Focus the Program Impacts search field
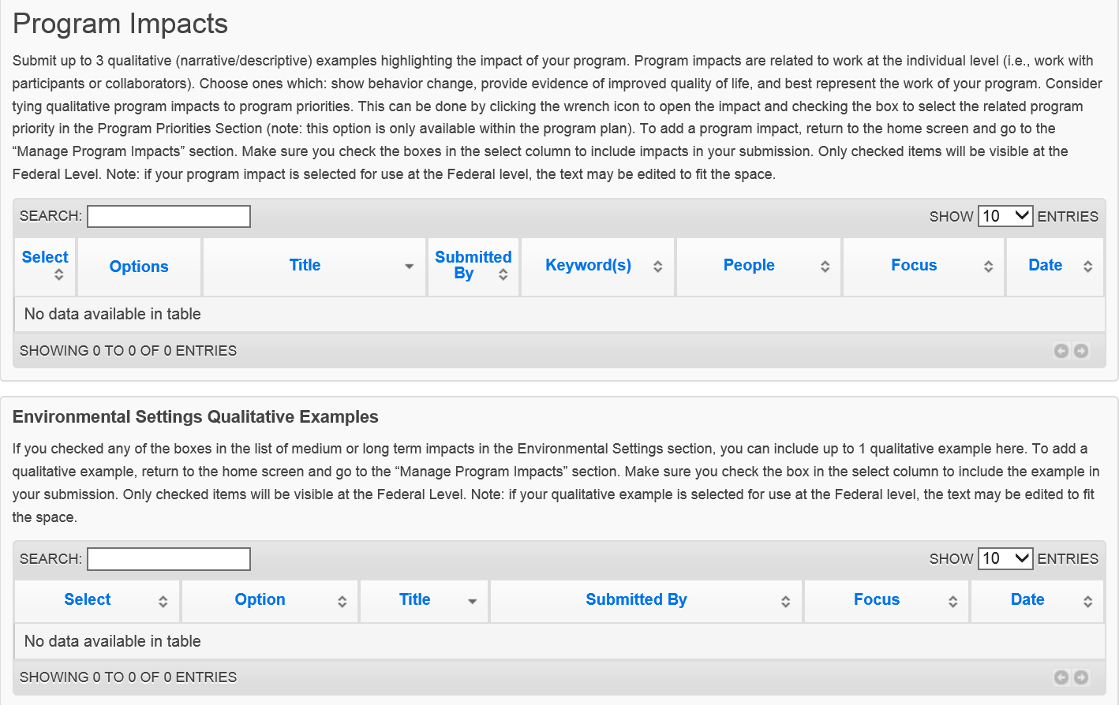Image resolution: width=1119 pixels, height=705 pixels. click(169, 216)
